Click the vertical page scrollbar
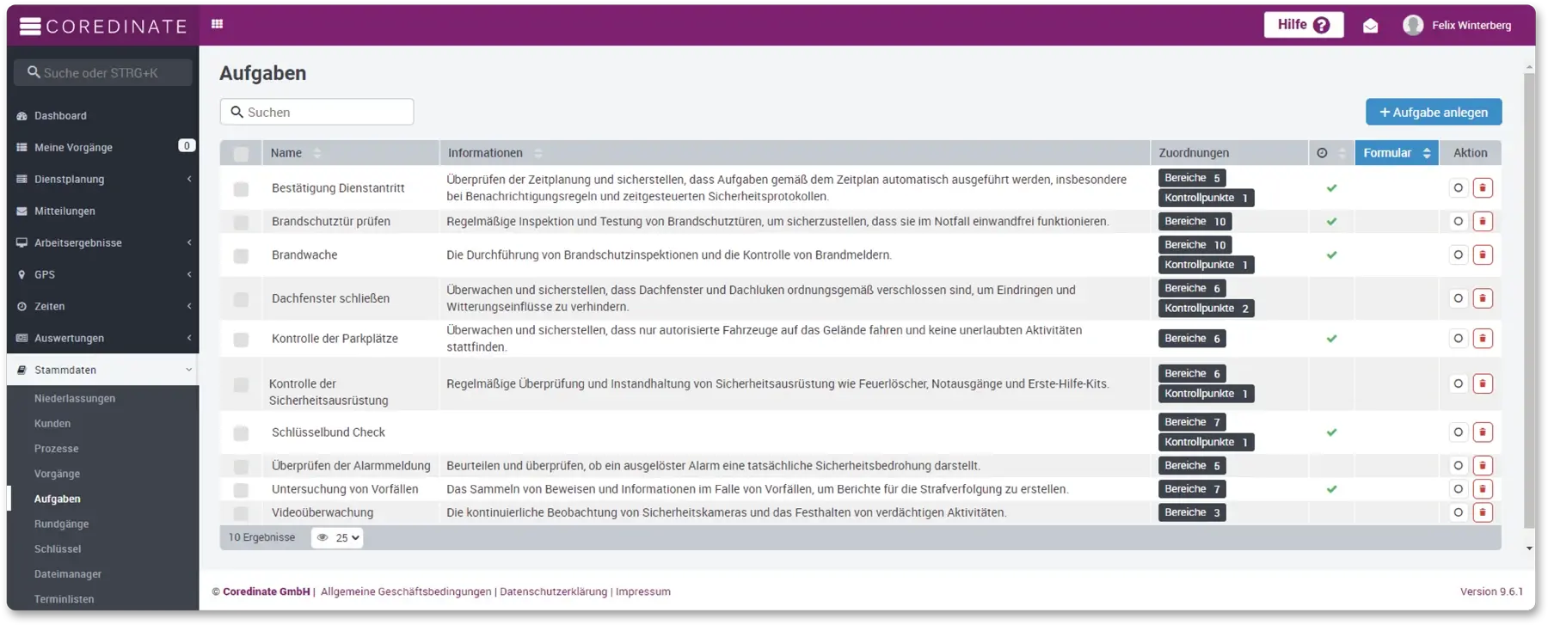1548x625 pixels. [1528, 301]
